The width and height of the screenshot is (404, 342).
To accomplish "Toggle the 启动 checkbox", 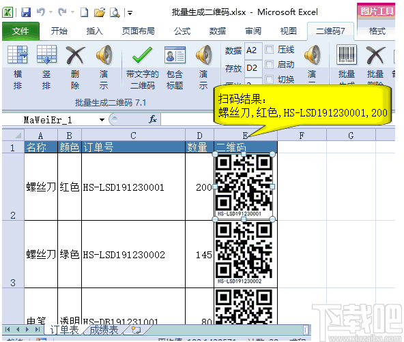I will pyautogui.click(x=270, y=64).
